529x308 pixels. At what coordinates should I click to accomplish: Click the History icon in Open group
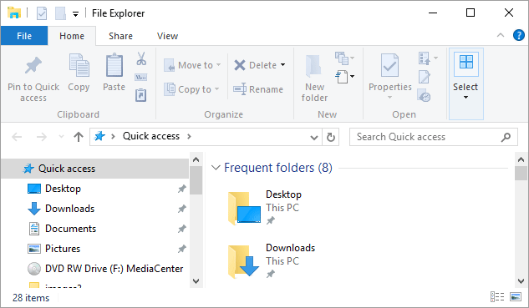(x=424, y=95)
